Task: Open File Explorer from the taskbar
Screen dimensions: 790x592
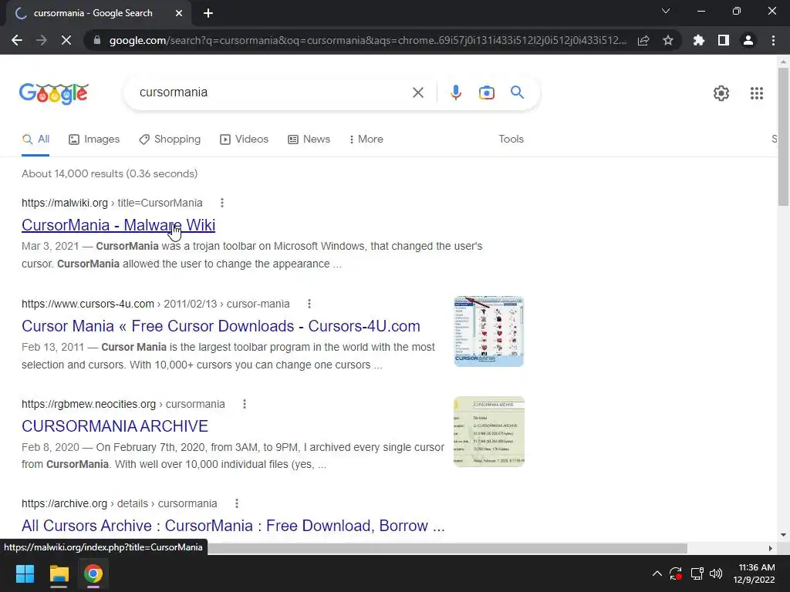Action: point(59,573)
